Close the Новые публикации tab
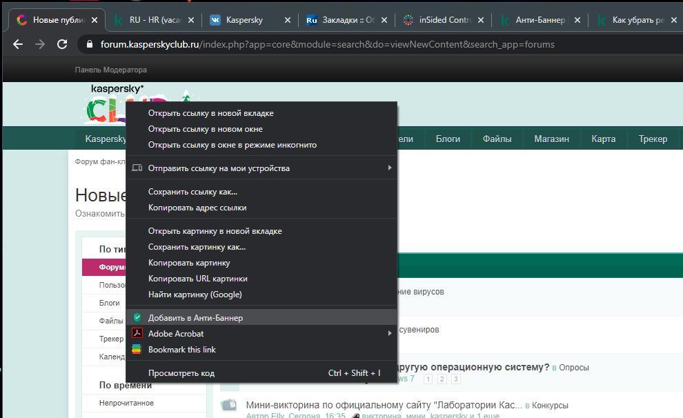The width and height of the screenshot is (683, 418). point(95,20)
